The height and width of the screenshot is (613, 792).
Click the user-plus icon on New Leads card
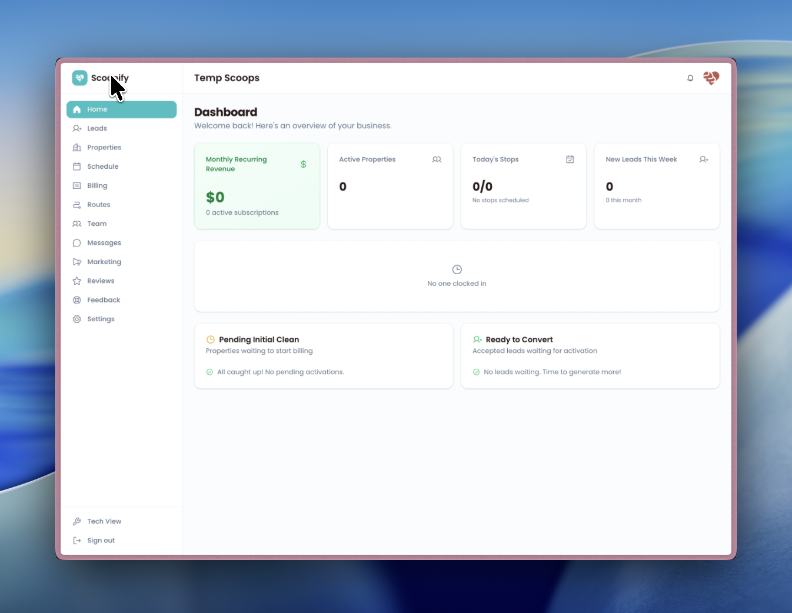pos(704,159)
